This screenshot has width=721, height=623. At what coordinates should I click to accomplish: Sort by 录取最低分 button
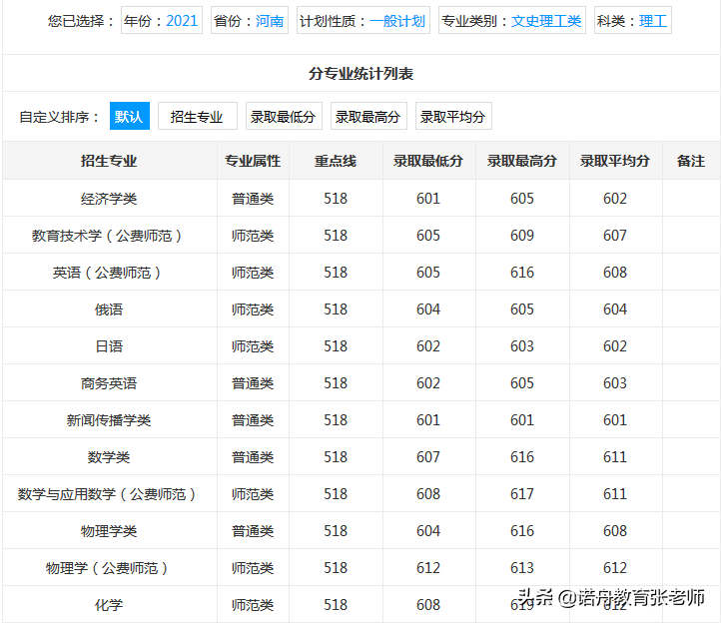(x=284, y=116)
